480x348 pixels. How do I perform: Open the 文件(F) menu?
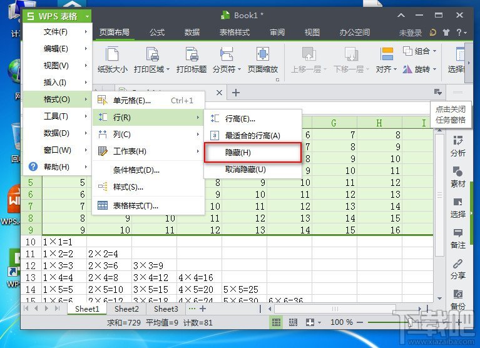57,32
